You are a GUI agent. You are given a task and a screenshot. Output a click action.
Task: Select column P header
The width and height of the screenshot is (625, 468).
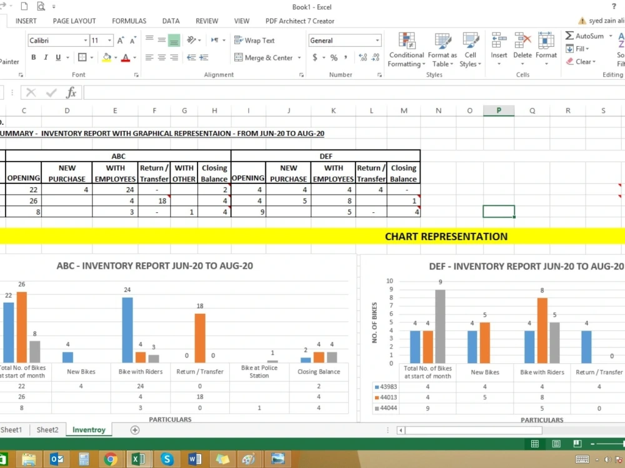tap(499, 110)
